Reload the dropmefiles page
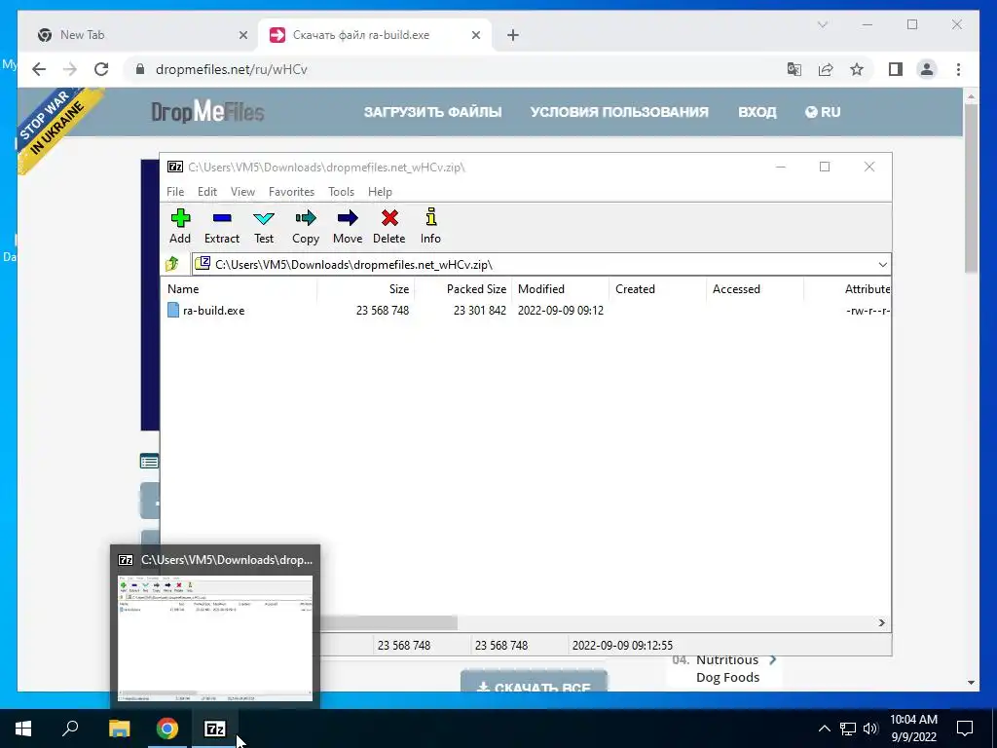This screenshot has width=997, height=748. (101, 69)
